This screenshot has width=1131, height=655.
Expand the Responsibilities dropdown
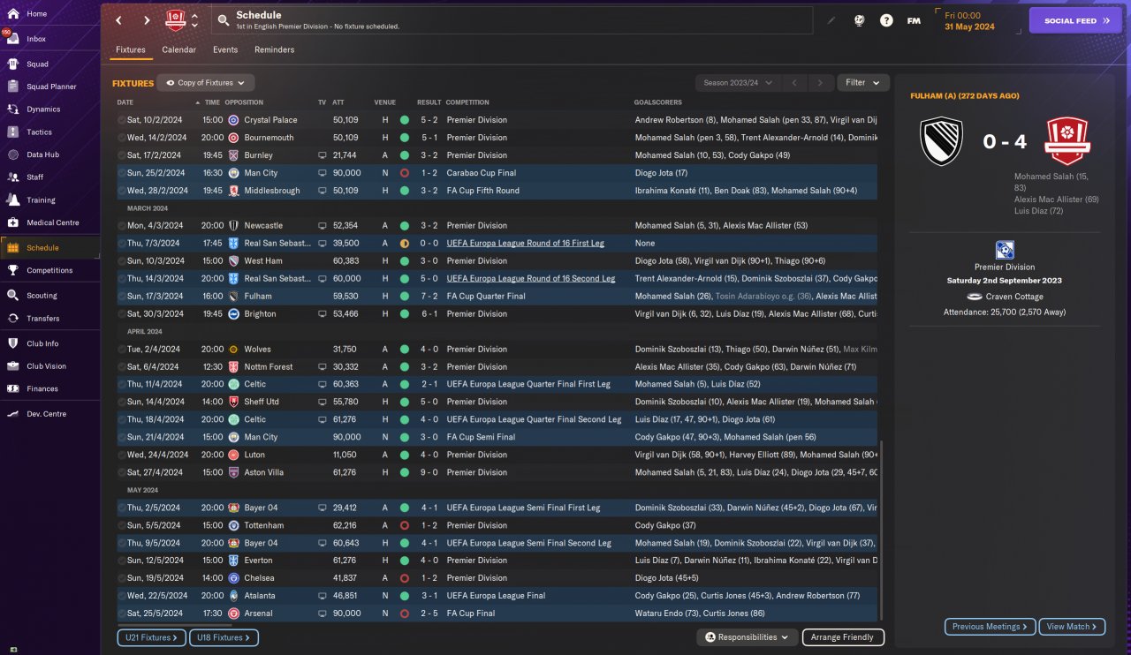click(x=747, y=637)
